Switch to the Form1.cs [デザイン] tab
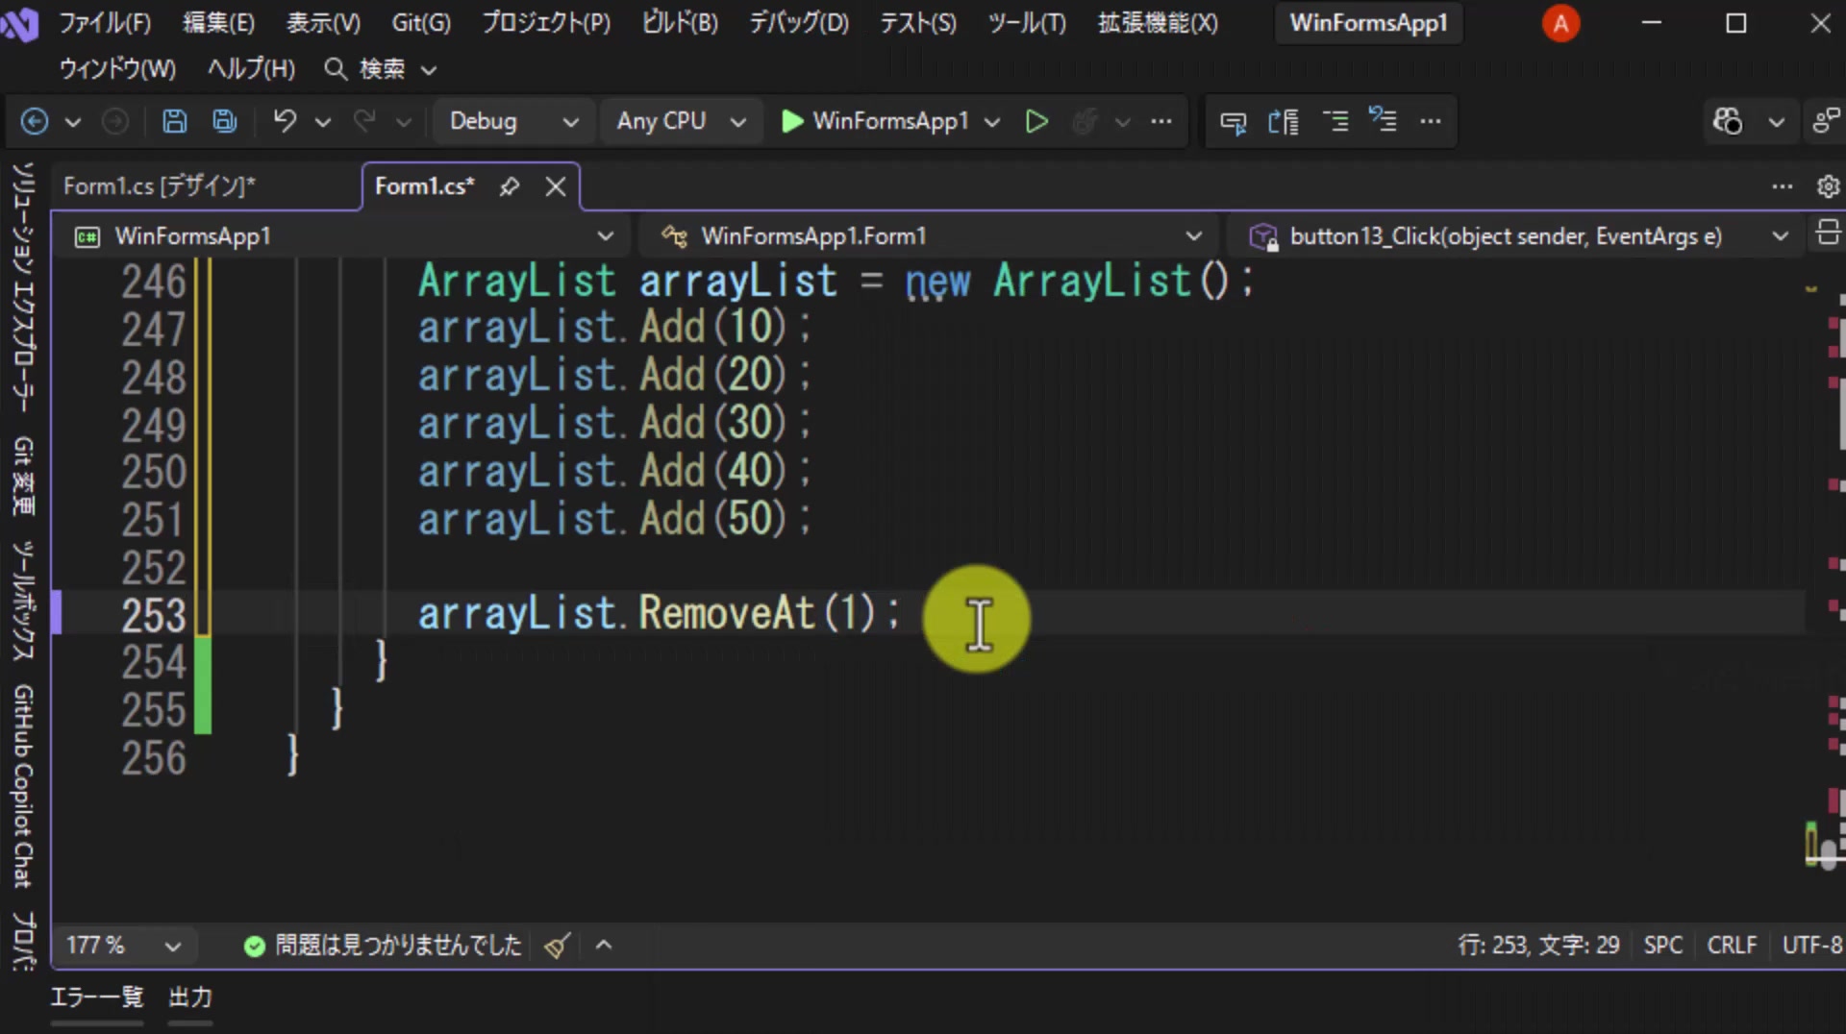Viewport: 1846px width, 1034px height. 160,186
